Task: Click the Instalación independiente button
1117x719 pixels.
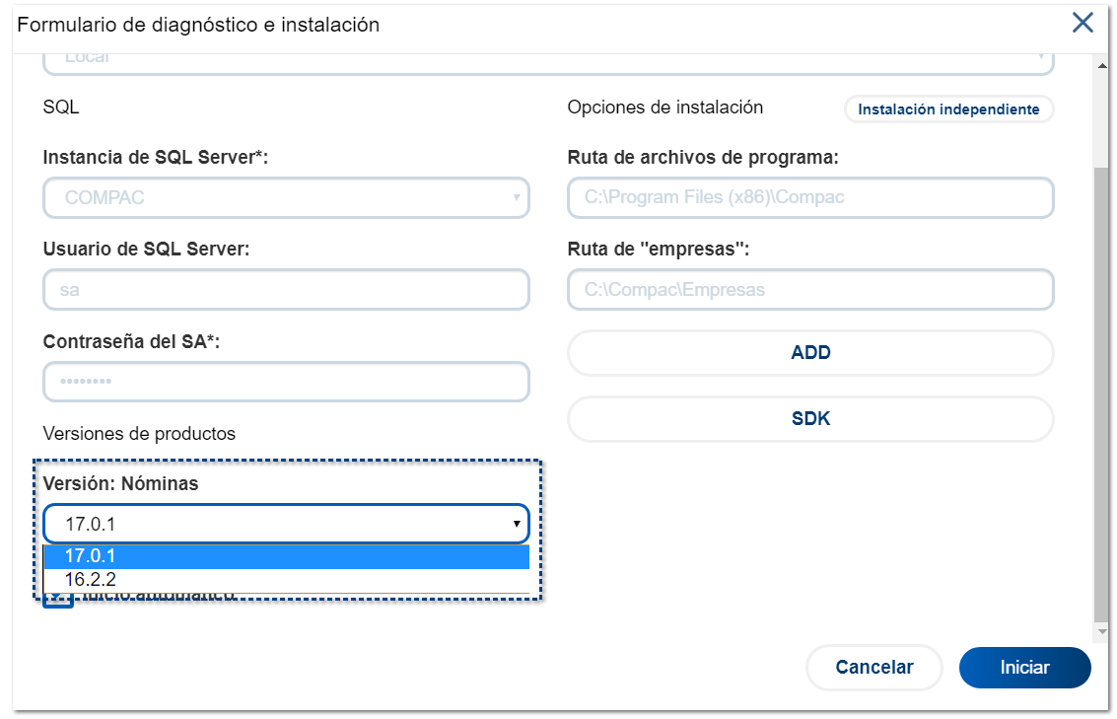Action: tap(948, 109)
